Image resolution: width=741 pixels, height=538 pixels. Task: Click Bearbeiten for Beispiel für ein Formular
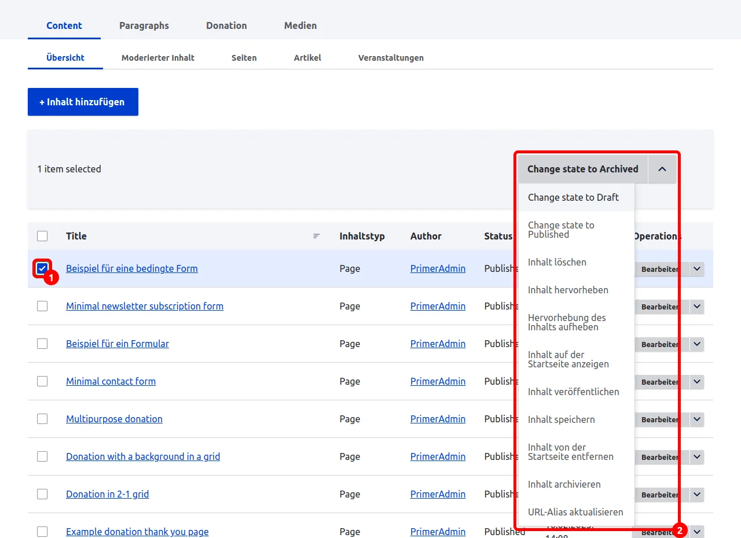(661, 344)
